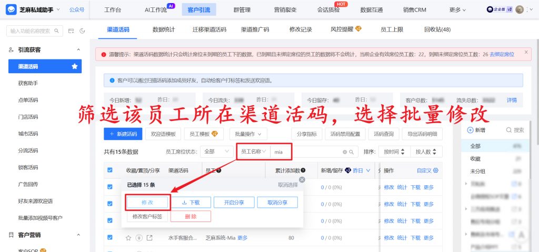Select 未分组 in the group panel
This screenshot has height=252, width=539.
[478, 171]
